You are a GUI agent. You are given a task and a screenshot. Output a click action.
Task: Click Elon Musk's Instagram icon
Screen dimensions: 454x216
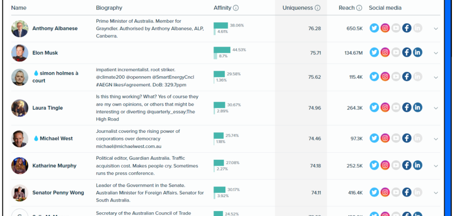click(385, 52)
